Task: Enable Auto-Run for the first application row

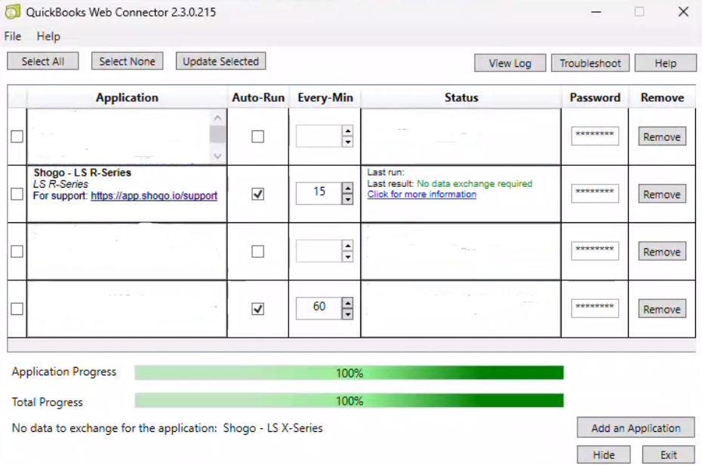Action: [258, 136]
